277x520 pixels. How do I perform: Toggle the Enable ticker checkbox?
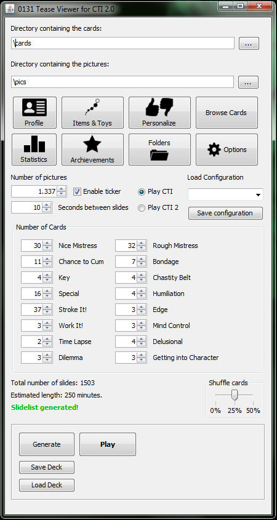tap(77, 191)
